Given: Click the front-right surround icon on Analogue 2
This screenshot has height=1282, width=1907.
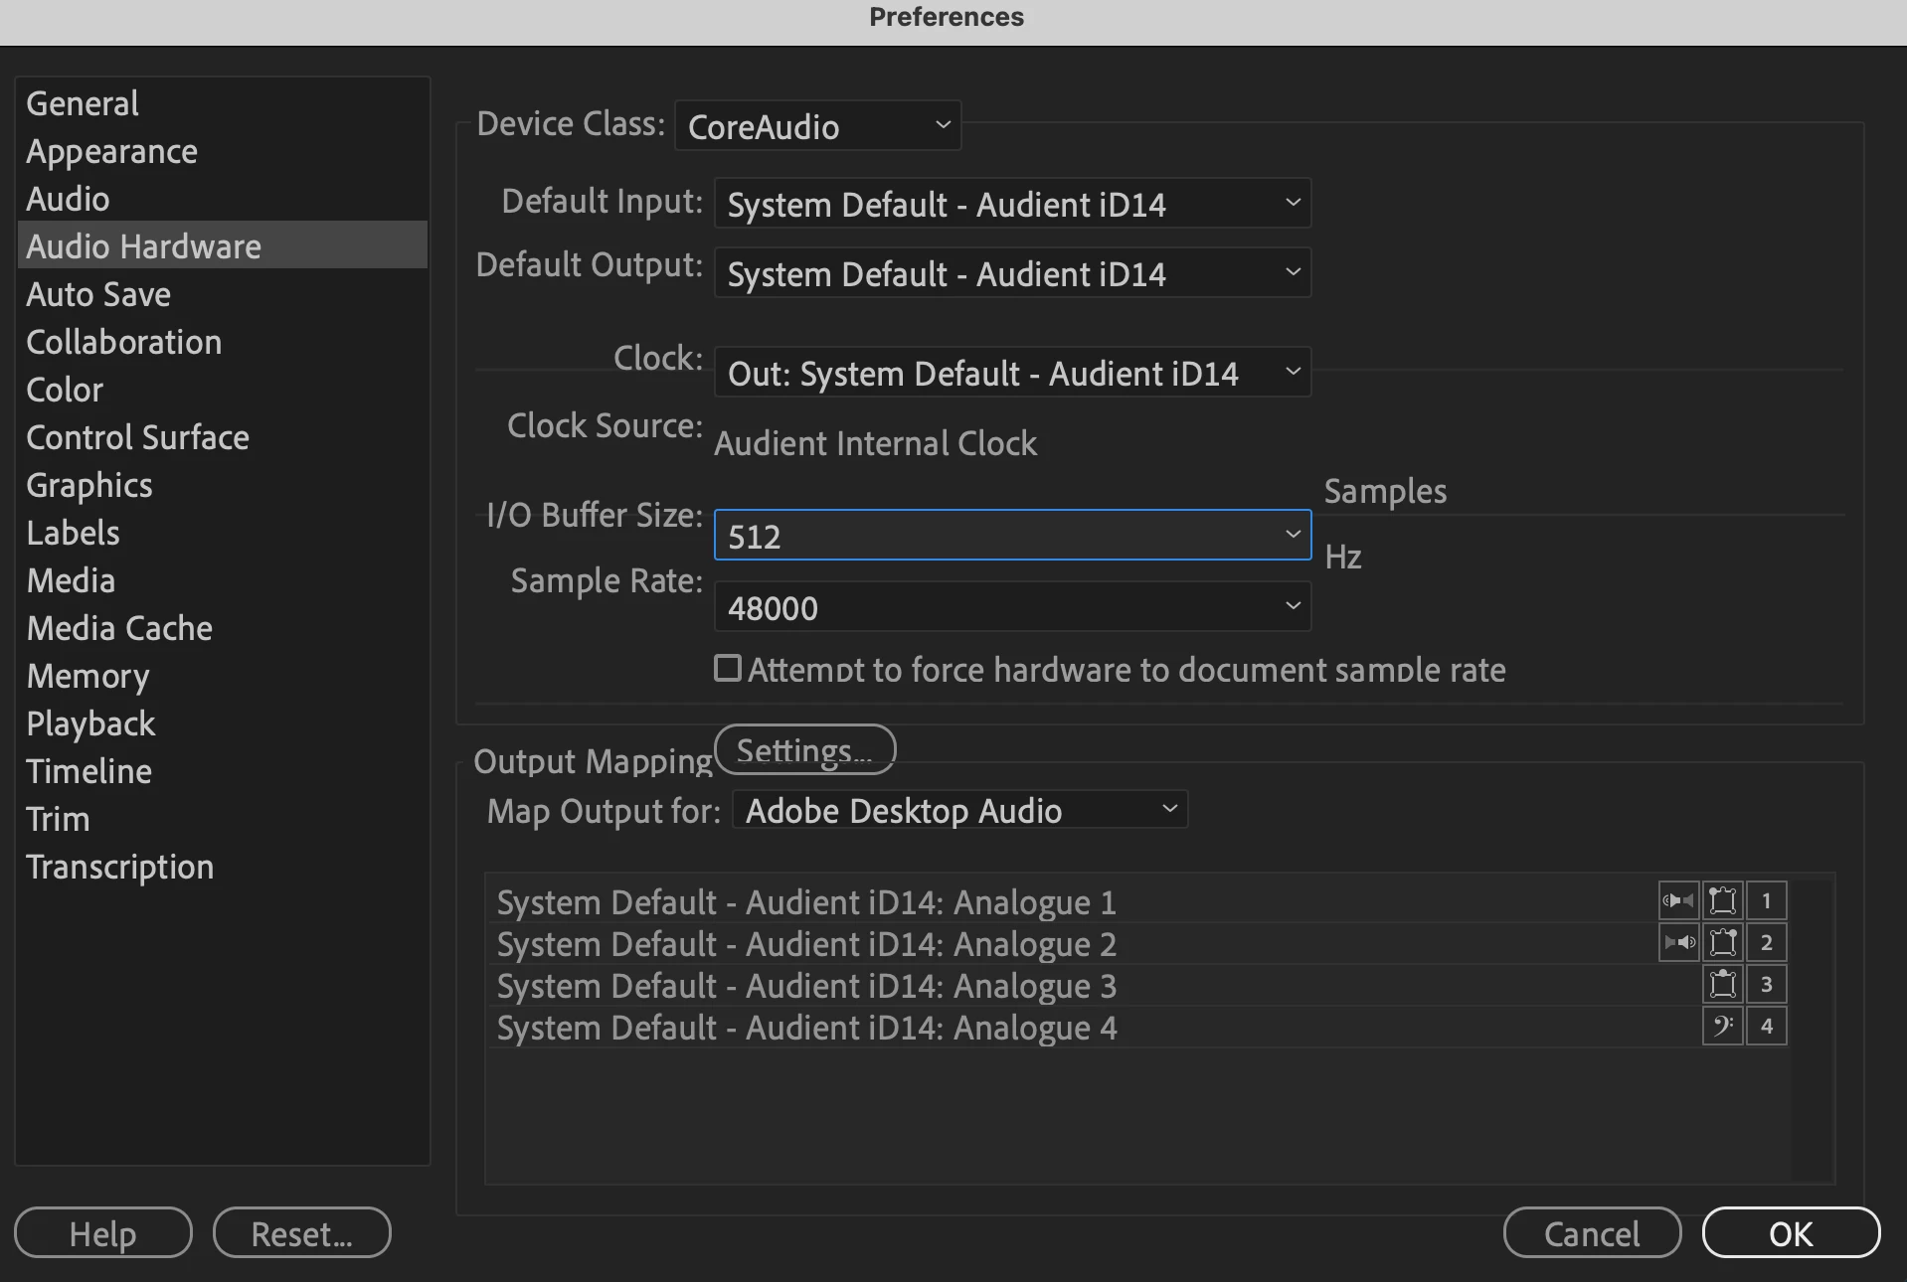Looking at the screenshot, I should click(1722, 942).
